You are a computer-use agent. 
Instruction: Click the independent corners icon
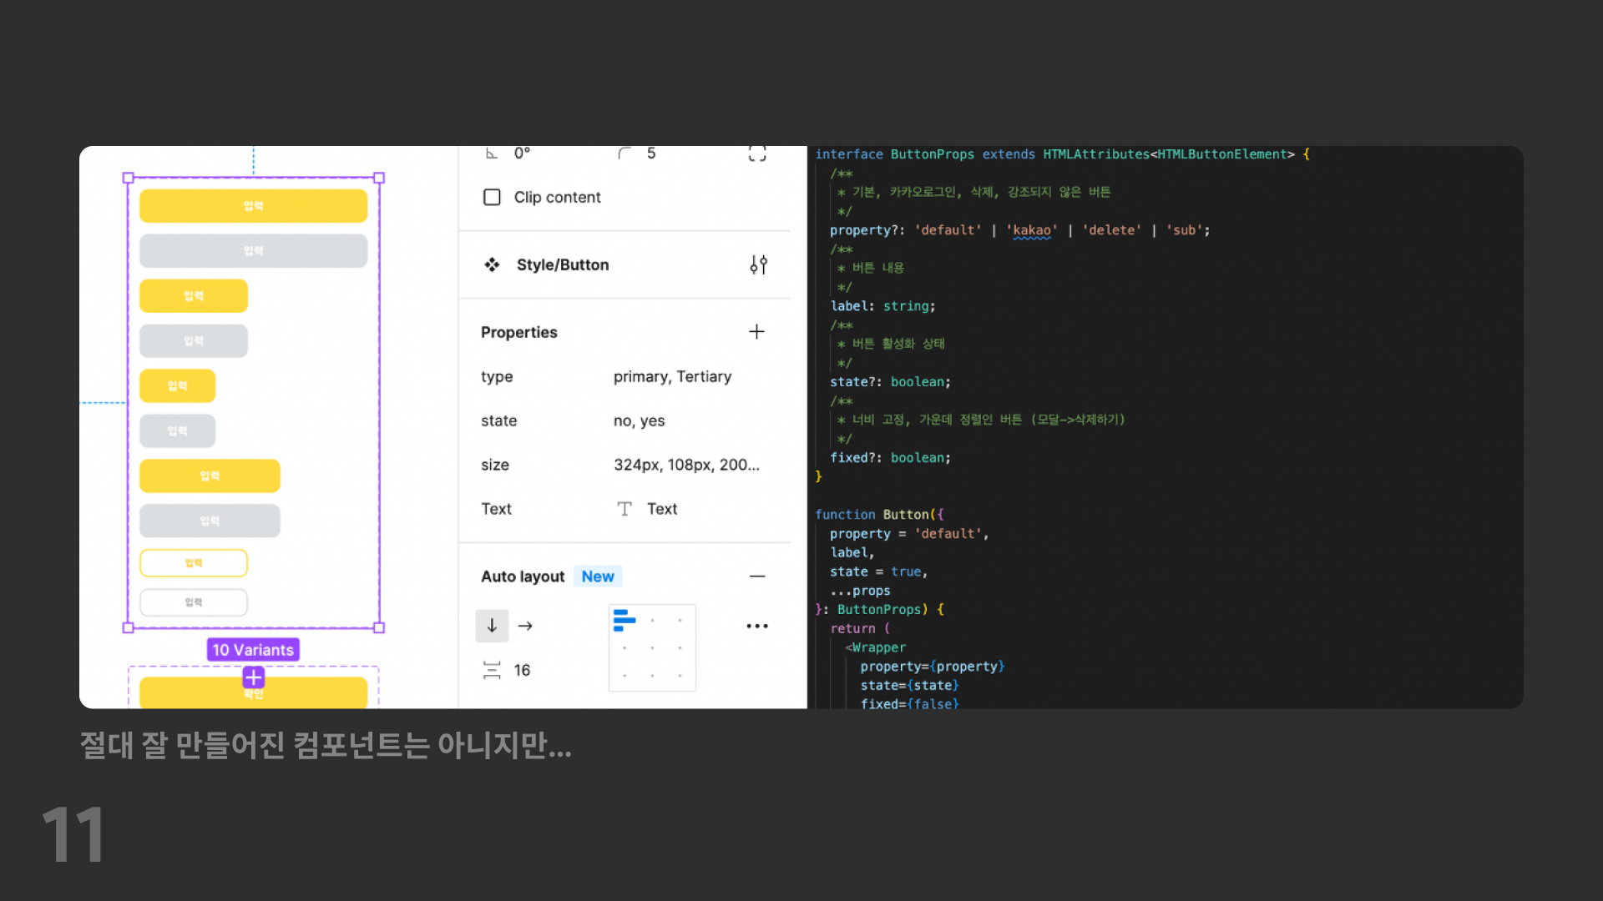click(756, 154)
